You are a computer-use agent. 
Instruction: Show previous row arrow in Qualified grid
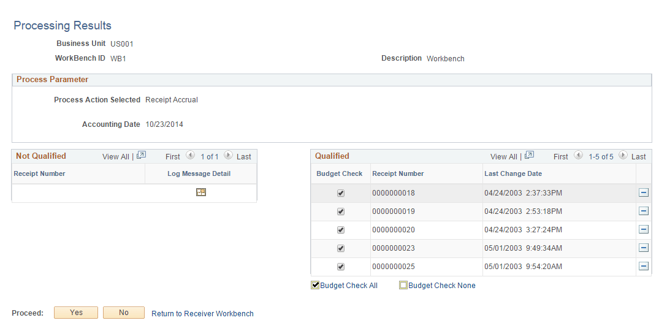578,155
